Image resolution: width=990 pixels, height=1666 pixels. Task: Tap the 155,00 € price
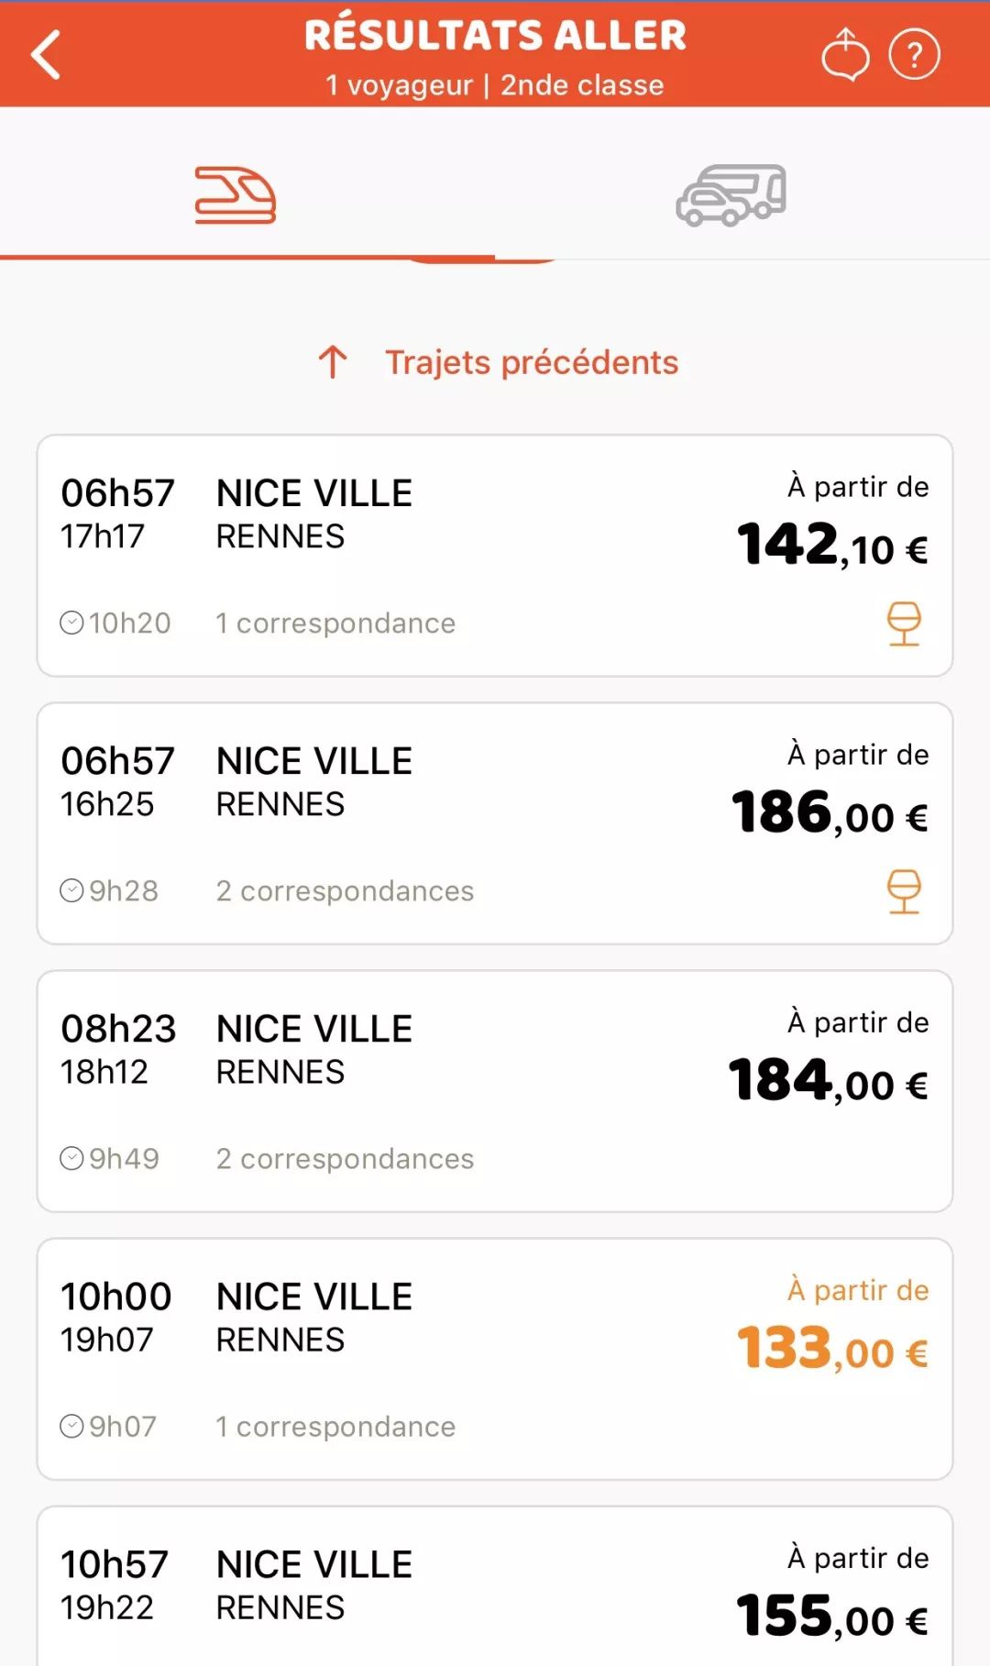pos(832,1616)
